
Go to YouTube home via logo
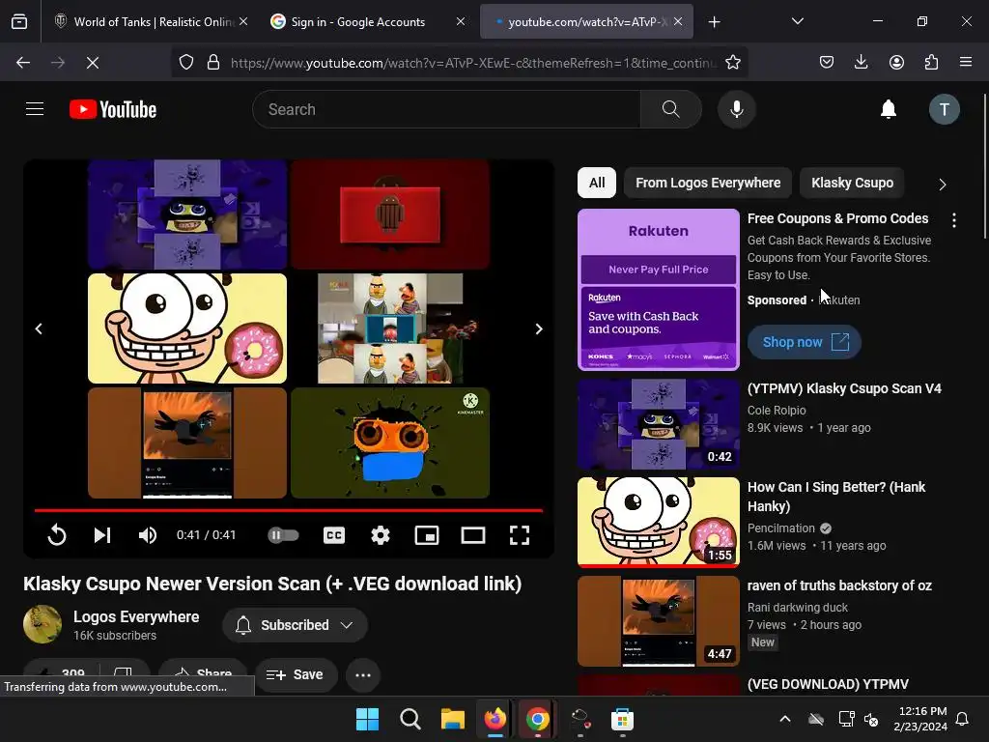pos(113,109)
